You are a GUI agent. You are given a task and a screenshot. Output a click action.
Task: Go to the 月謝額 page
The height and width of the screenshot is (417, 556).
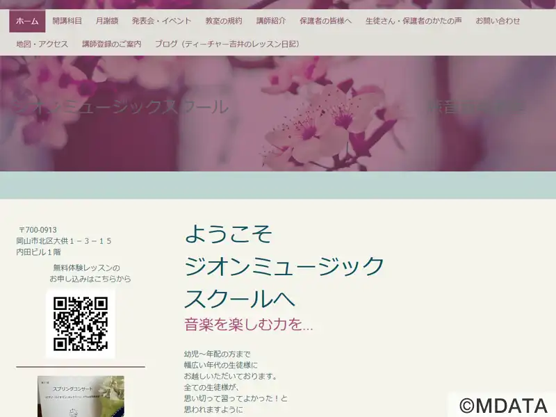107,21
